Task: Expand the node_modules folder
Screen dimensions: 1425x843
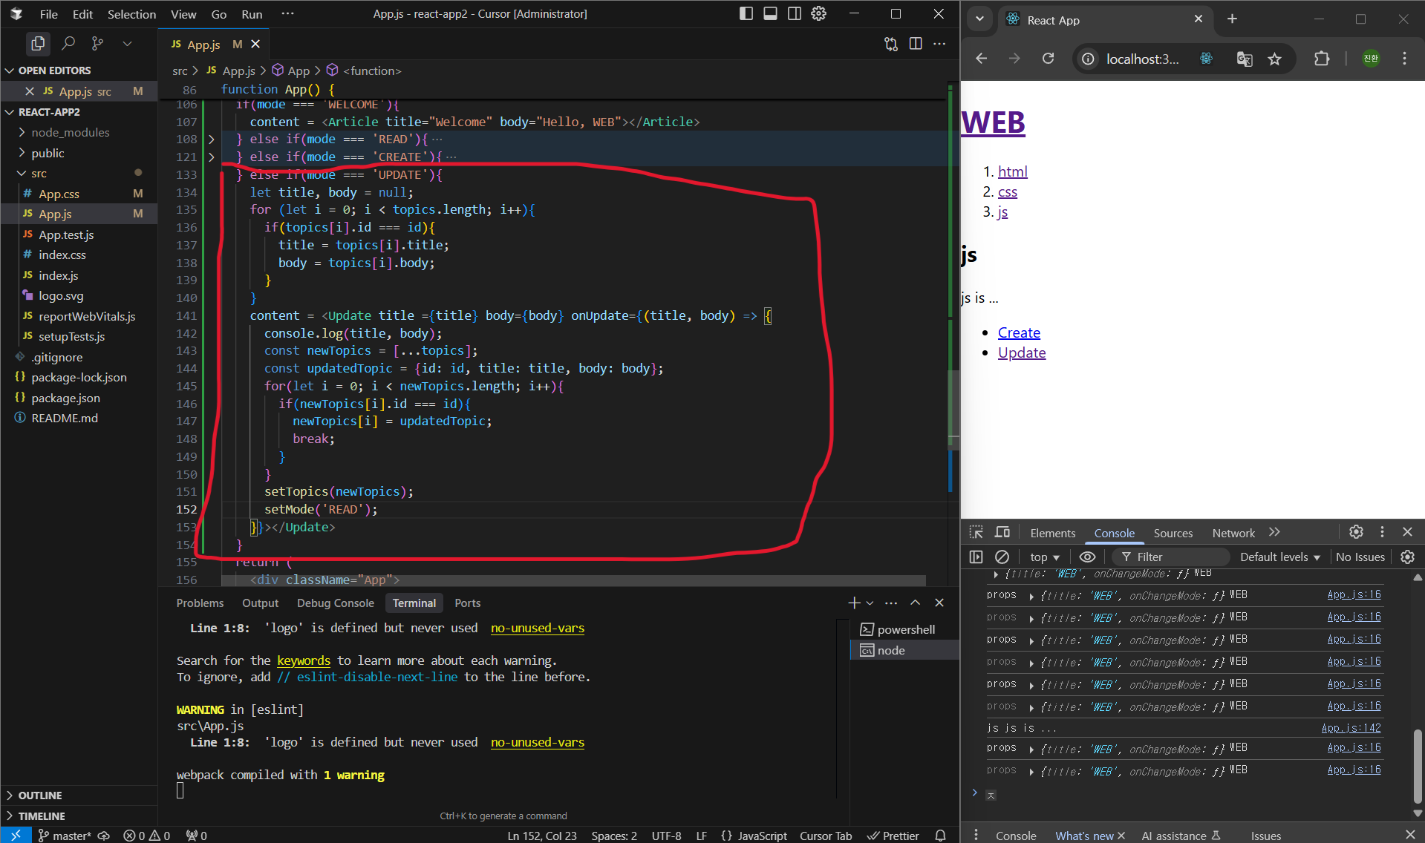Action: pyautogui.click(x=70, y=132)
